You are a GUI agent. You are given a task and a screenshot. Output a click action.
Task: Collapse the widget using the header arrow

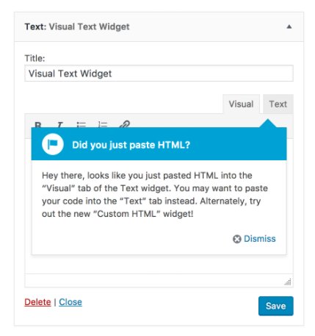(289, 26)
